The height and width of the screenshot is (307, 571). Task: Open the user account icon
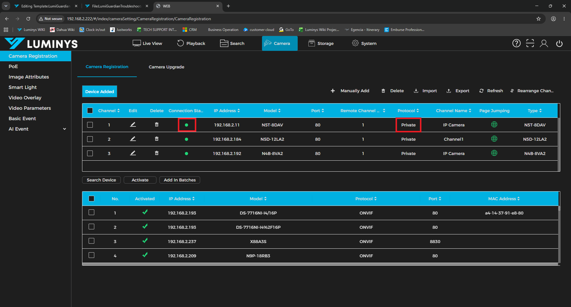(544, 43)
